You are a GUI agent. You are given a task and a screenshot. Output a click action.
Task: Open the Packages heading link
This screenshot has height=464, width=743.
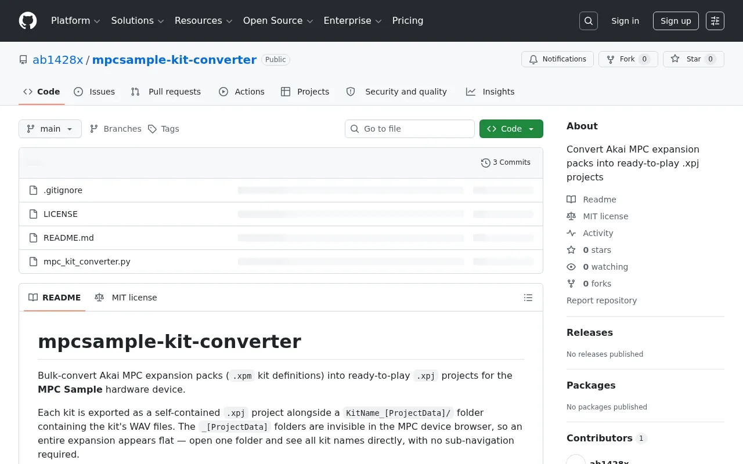[x=591, y=385]
